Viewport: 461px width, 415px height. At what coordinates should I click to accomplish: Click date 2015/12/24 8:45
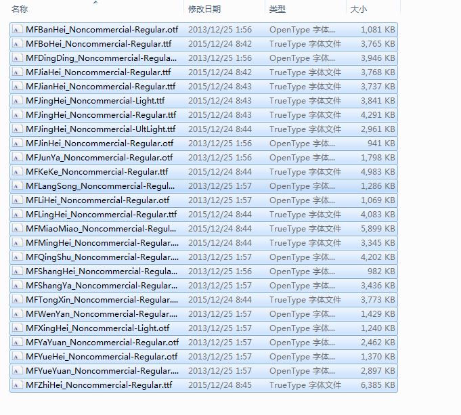click(220, 385)
